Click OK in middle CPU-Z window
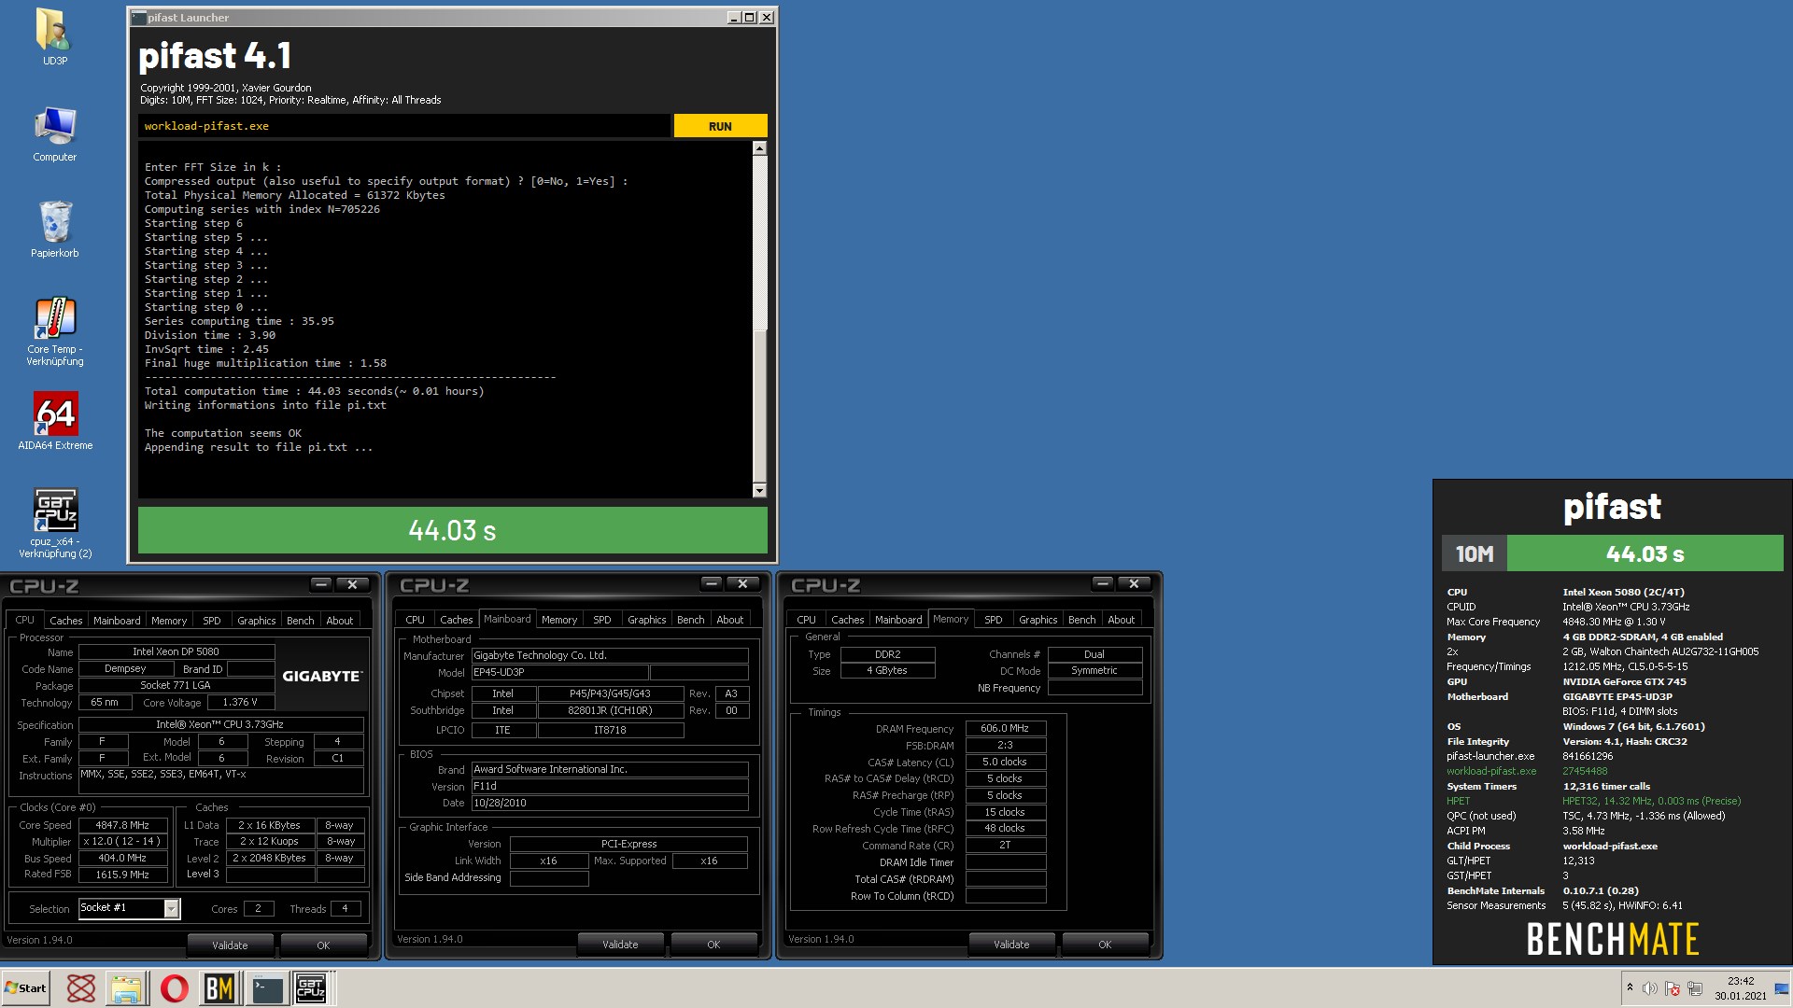 click(x=713, y=945)
